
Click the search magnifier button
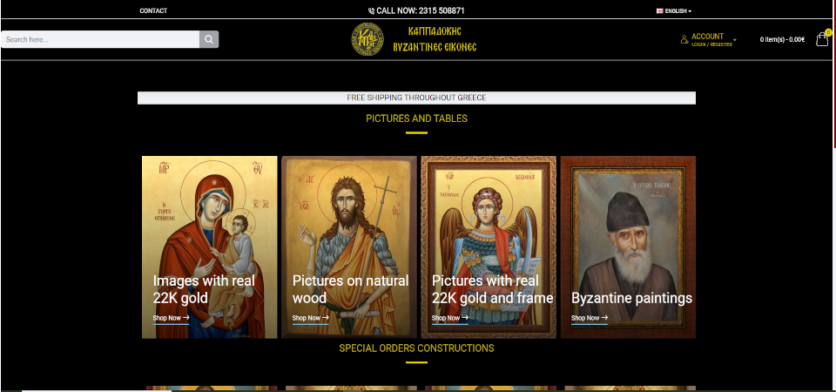point(209,39)
